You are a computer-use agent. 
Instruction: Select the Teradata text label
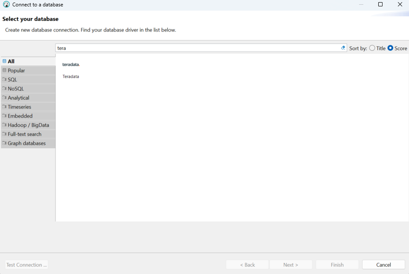coord(71,77)
